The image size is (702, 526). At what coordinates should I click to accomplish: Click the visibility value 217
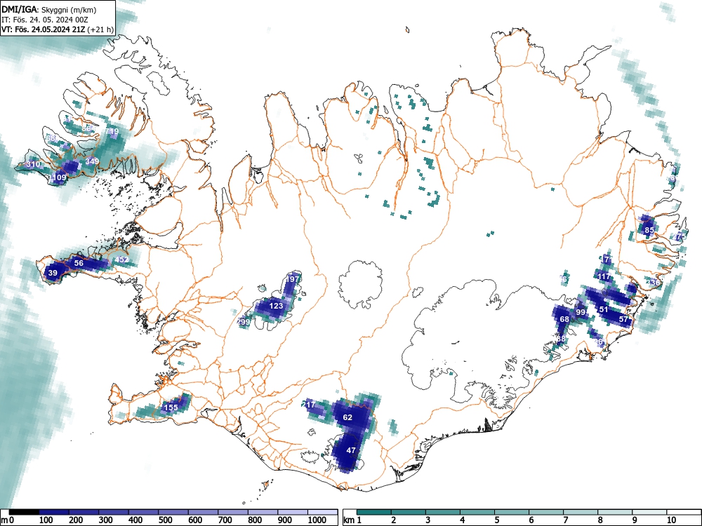[309, 405]
